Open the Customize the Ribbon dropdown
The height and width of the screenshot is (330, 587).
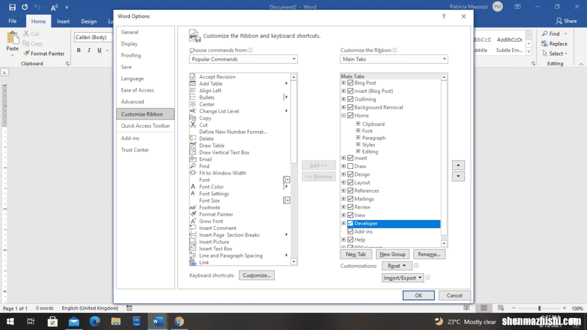[394, 59]
